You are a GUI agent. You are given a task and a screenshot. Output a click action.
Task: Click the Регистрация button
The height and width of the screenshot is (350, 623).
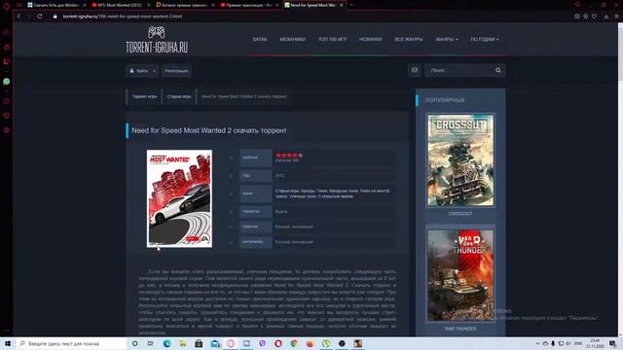(x=176, y=71)
